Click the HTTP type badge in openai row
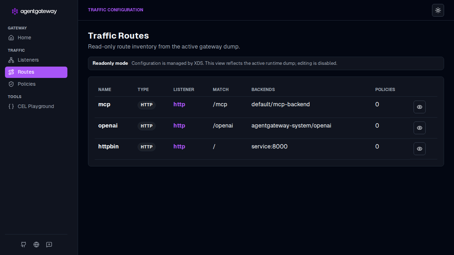 coord(146,126)
